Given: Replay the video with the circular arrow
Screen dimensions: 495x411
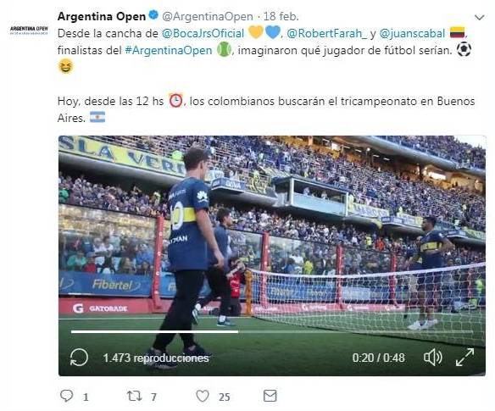Looking at the screenshot, I should coord(79,358).
